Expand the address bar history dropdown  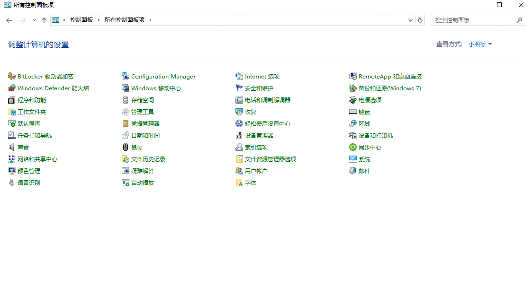411,20
